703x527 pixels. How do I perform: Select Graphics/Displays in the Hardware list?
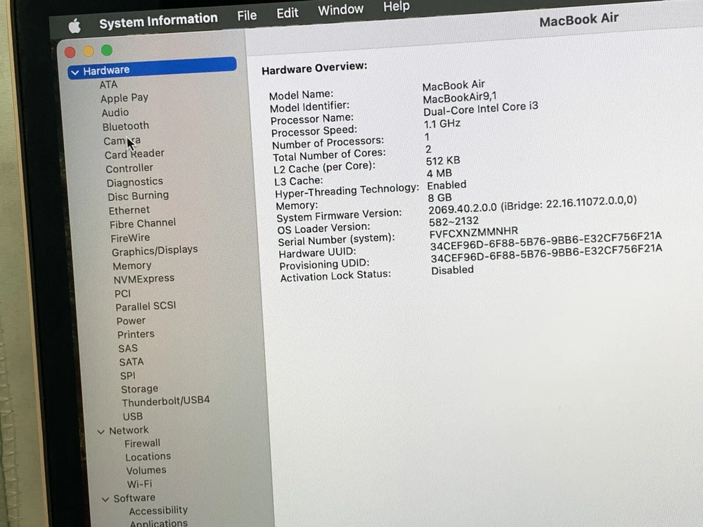point(155,250)
